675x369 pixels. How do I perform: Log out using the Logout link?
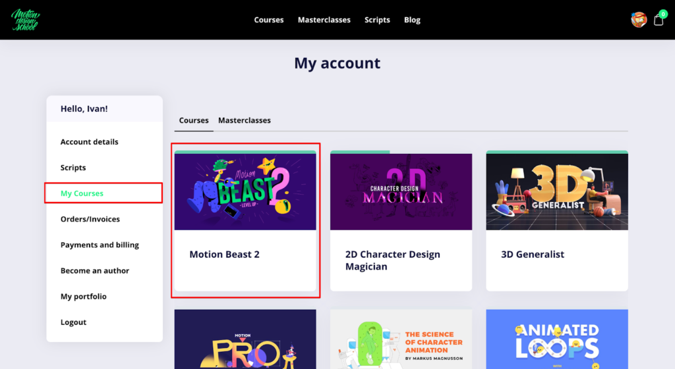(x=74, y=322)
